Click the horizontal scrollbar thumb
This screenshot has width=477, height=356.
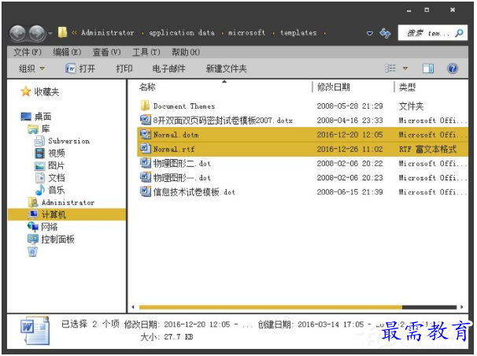coord(271,307)
